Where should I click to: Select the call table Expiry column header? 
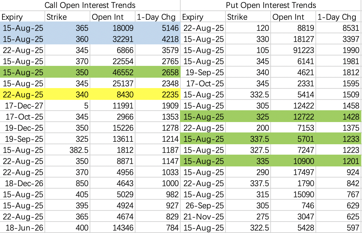pyautogui.click(x=12, y=17)
